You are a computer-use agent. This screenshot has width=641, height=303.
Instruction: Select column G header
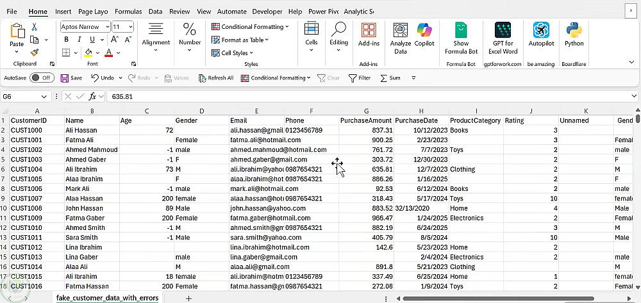click(x=366, y=111)
